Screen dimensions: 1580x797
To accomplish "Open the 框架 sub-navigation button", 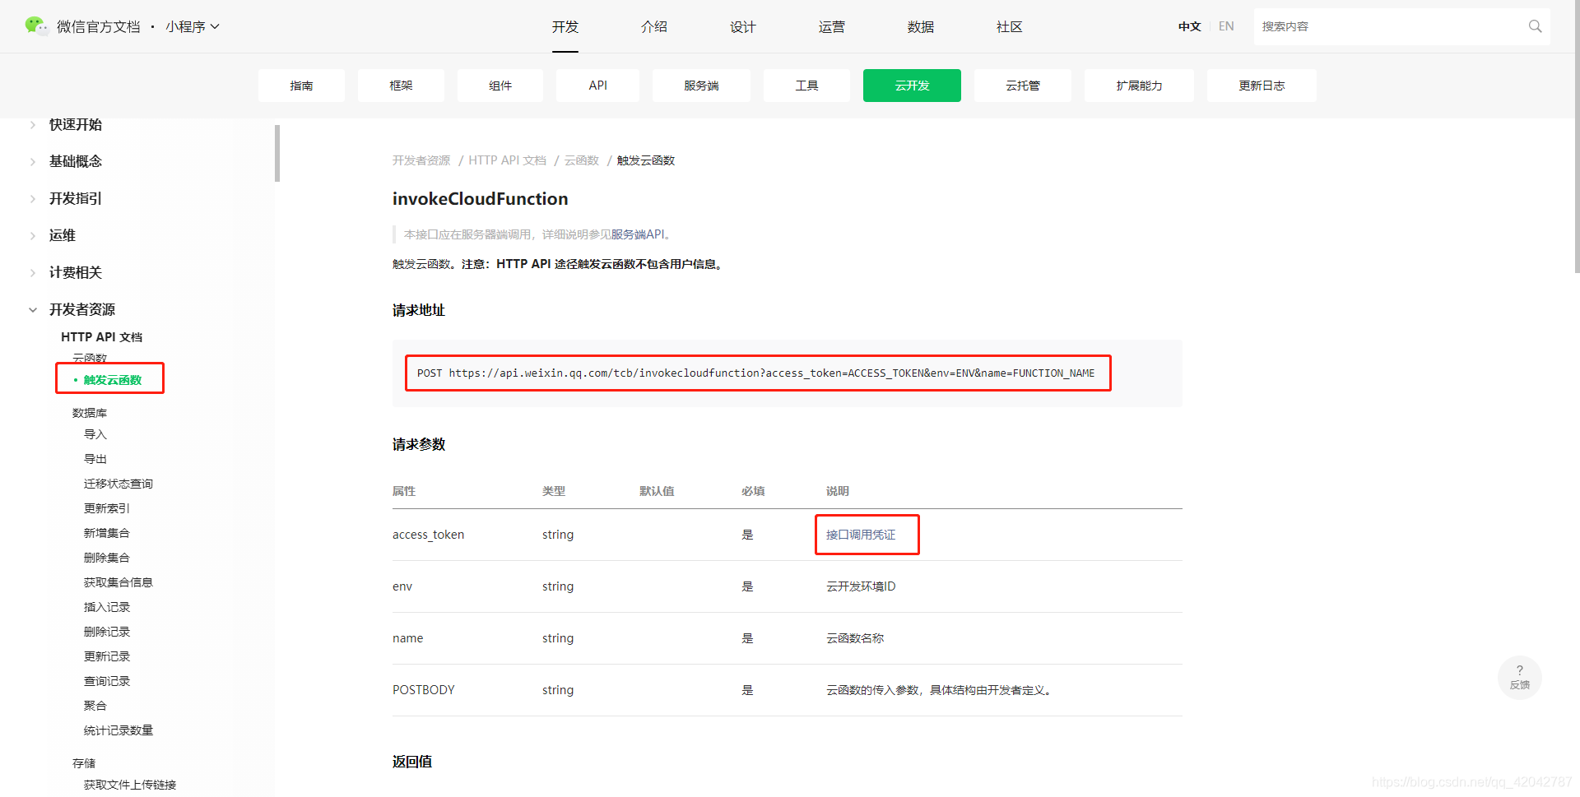I will [401, 86].
